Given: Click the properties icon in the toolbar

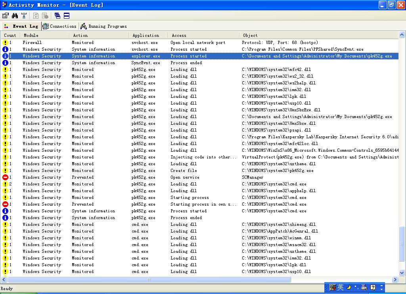Looking at the screenshot, I should pyautogui.click(x=5, y=16).
